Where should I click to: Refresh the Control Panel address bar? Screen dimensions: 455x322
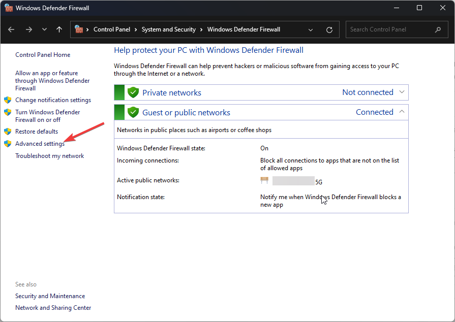pyautogui.click(x=329, y=29)
